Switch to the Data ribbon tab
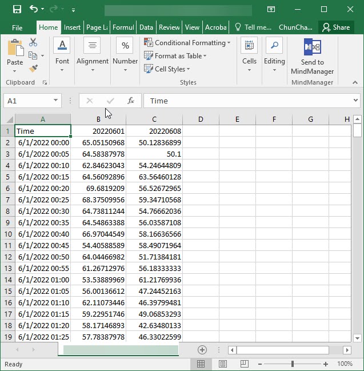 146,27
